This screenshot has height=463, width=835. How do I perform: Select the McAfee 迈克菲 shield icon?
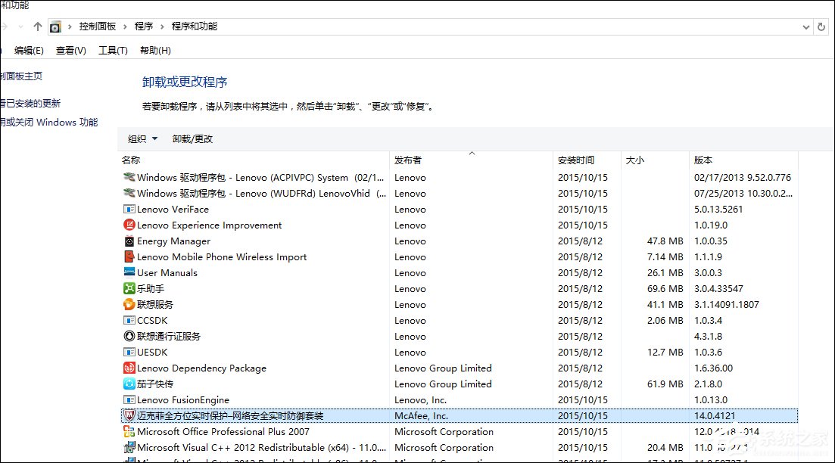(x=129, y=415)
